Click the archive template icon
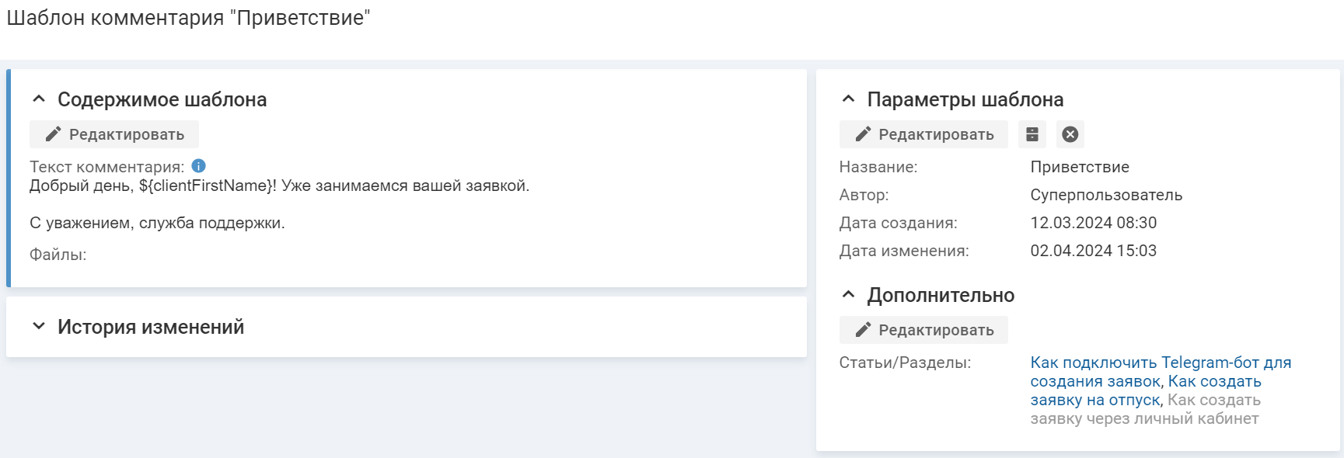This screenshot has width=1344, height=458. pyautogui.click(x=1032, y=134)
